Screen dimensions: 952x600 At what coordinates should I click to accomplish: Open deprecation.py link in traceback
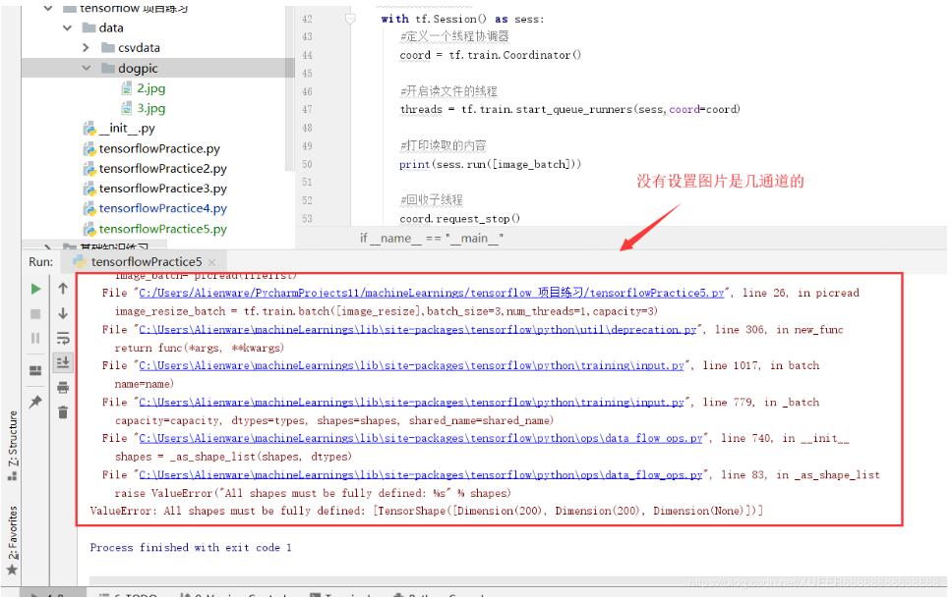tap(418, 330)
